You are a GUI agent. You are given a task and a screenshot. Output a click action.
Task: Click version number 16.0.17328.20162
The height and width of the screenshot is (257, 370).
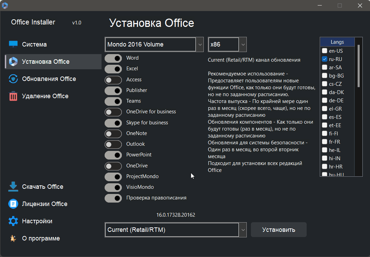tap(176, 215)
